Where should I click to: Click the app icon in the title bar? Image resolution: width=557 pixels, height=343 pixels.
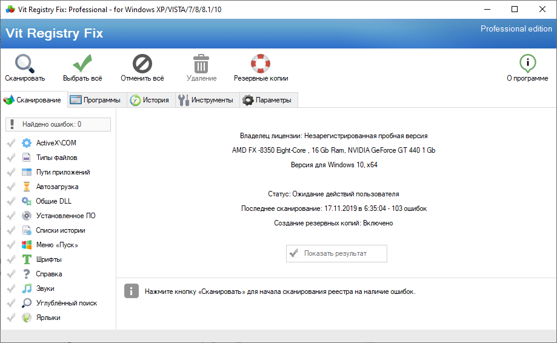click(x=10, y=10)
